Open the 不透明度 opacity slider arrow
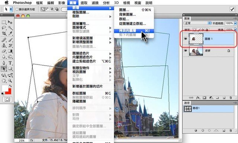 pos(235,23)
